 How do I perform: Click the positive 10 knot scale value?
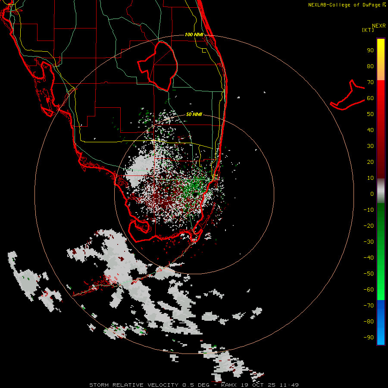370,178
